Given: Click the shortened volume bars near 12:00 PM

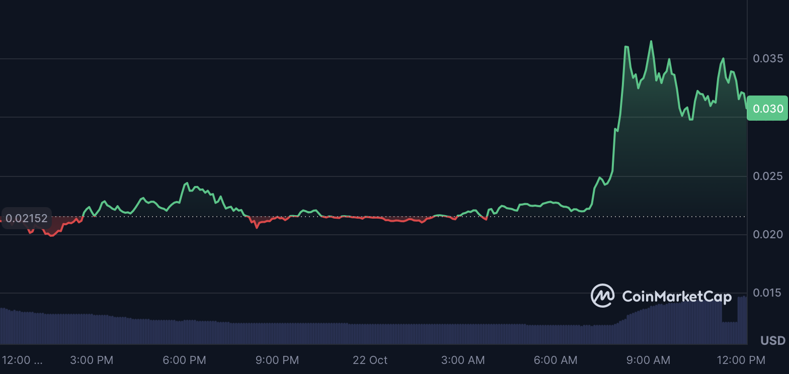Looking at the screenshot, I should pyautogui.click(x=730, y=332).
